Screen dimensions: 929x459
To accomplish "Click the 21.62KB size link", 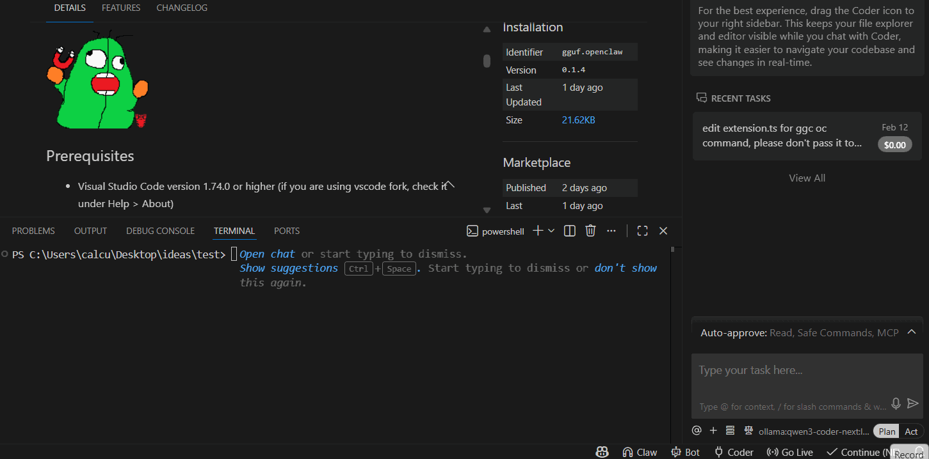I will [578, 120].
